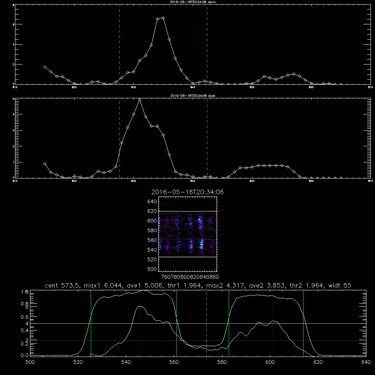Click the green vertical line near 614 in the bottom plot
Viewport: 375px width, 375px height.
(303, 323)
